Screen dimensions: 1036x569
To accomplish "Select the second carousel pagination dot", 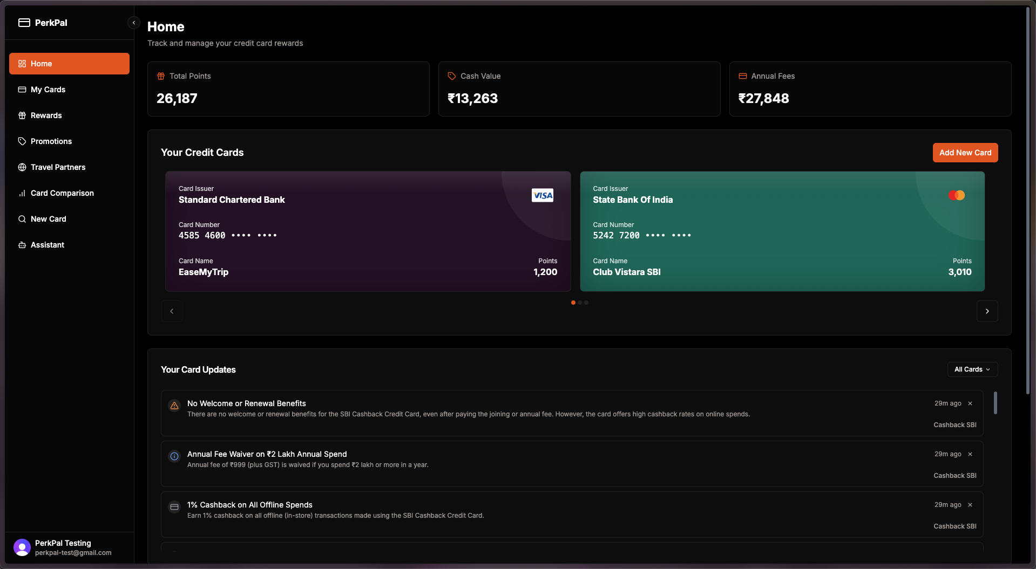I will coord(580,303).
